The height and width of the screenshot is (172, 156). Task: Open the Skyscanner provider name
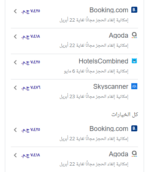coord(111,87)
